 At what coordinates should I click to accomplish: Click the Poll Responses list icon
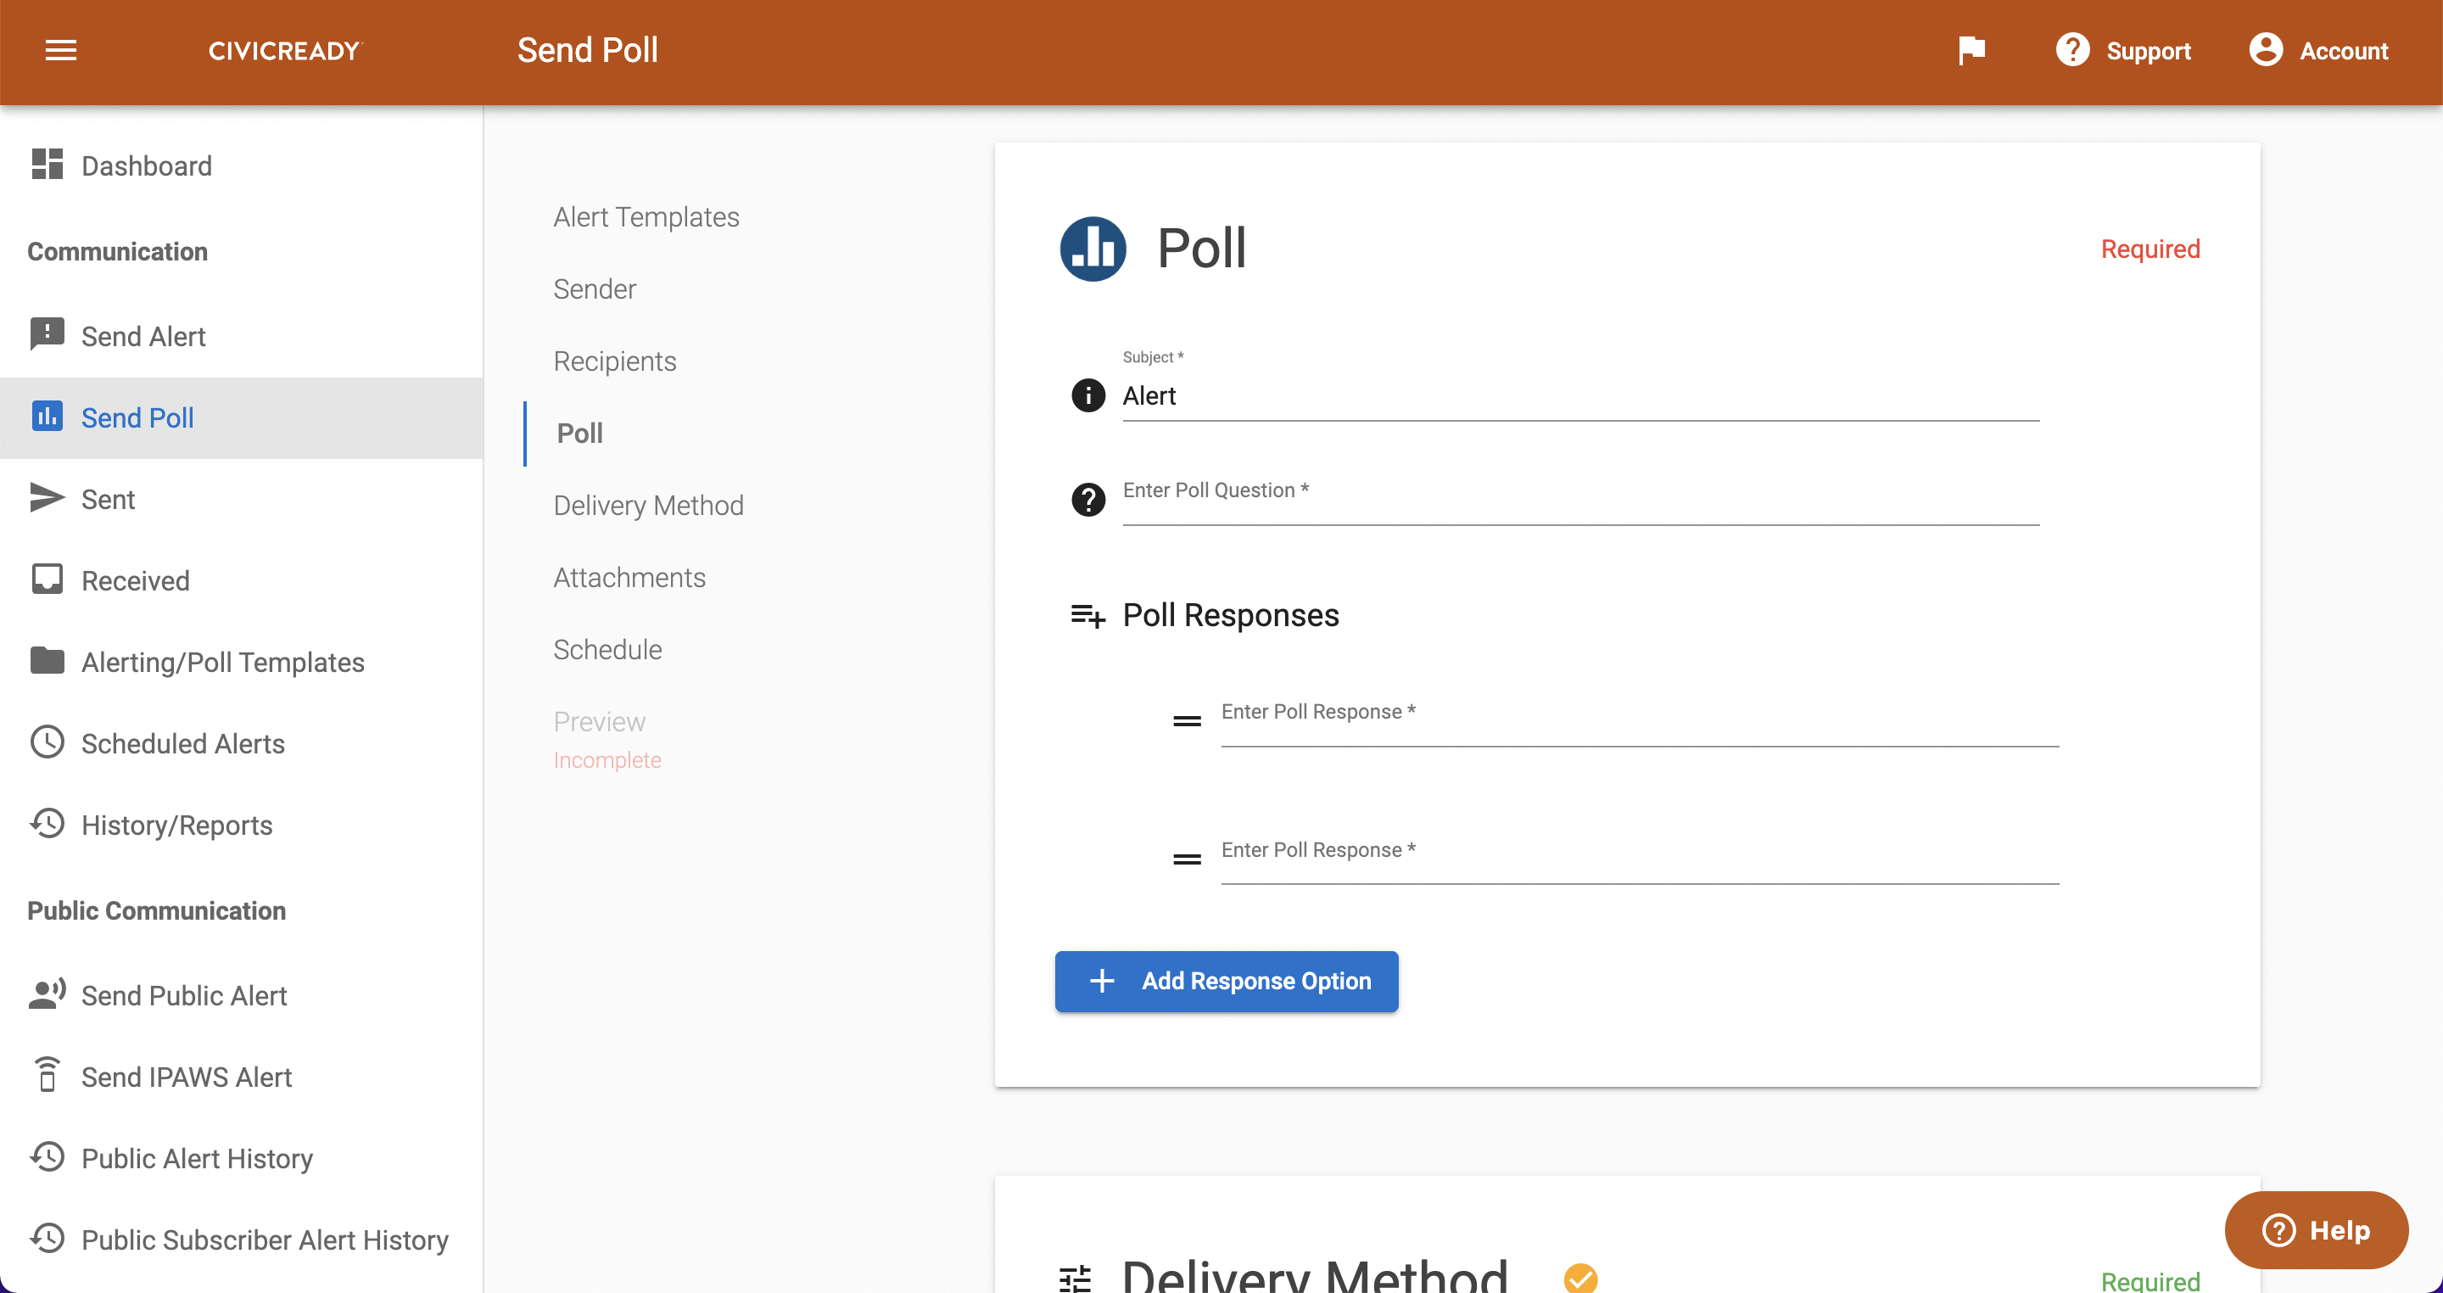pyautogui.click(x=1086, y=615)
